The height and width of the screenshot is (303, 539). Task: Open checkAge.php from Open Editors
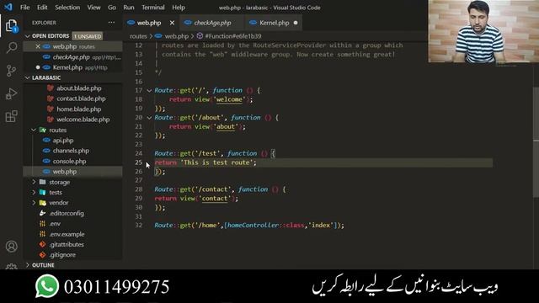73,57
